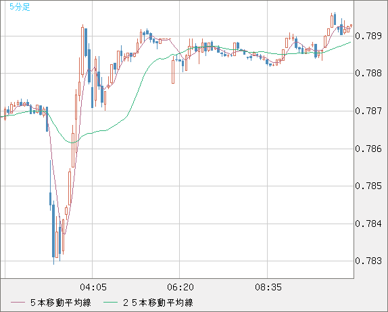Click the 04:05 time axis label
The image size is (388, 312).
[x=93, y=287]
